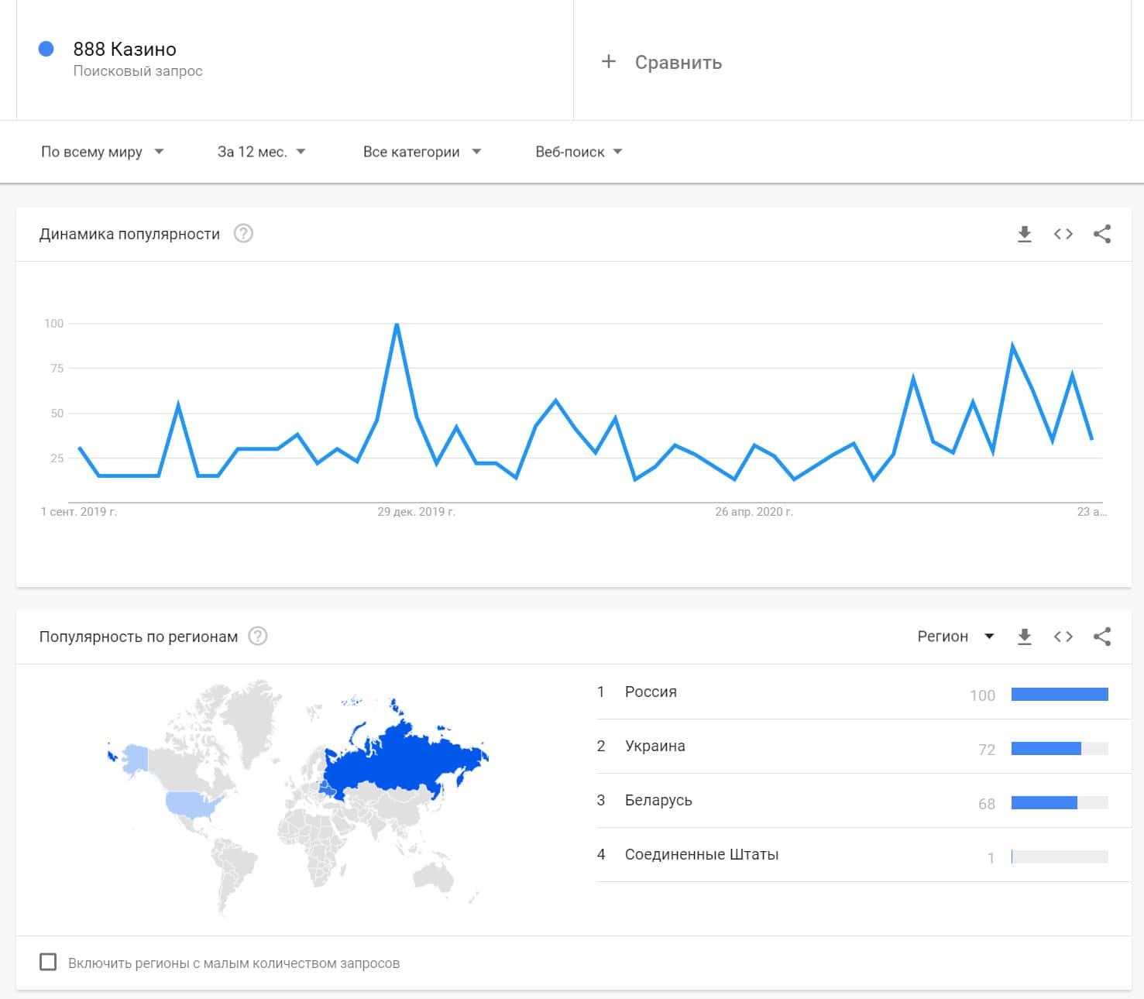This screenshot has height=999, width=1144.
Task: Click the Сравнить add comparison button
Action: (x=662, y=63)
